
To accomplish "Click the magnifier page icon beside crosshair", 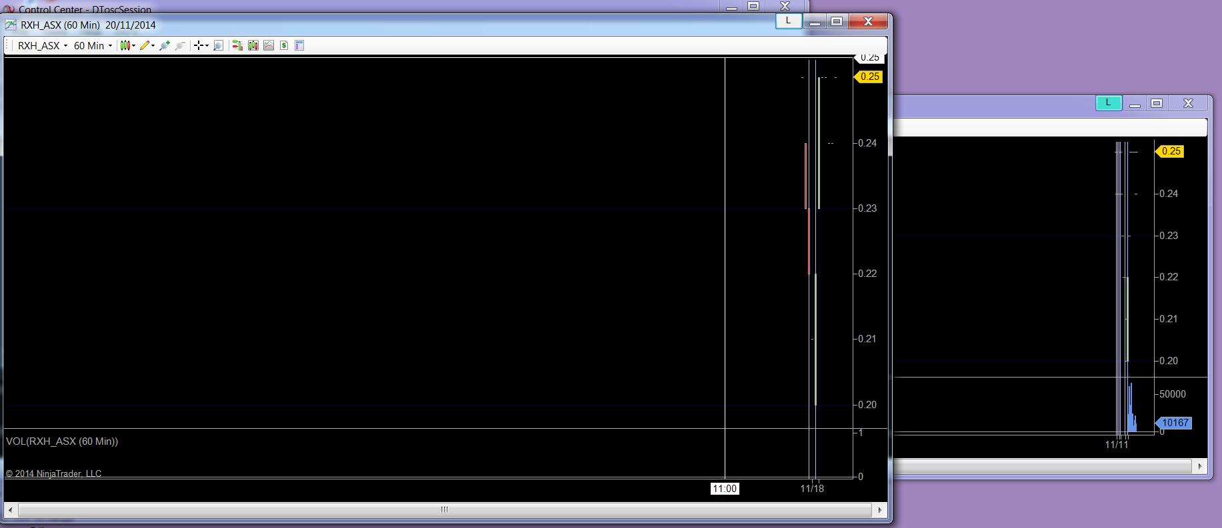I will [x=218, y=45].
